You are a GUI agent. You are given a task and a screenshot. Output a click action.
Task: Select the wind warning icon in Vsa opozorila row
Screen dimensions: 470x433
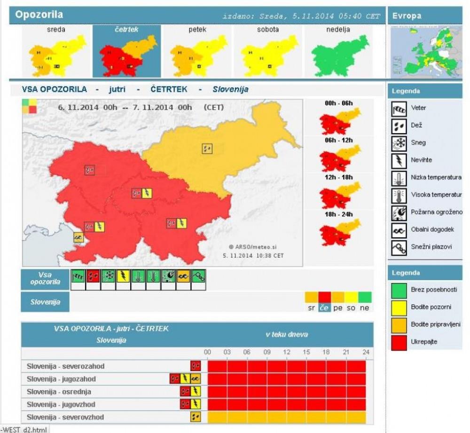coord(77,276)
